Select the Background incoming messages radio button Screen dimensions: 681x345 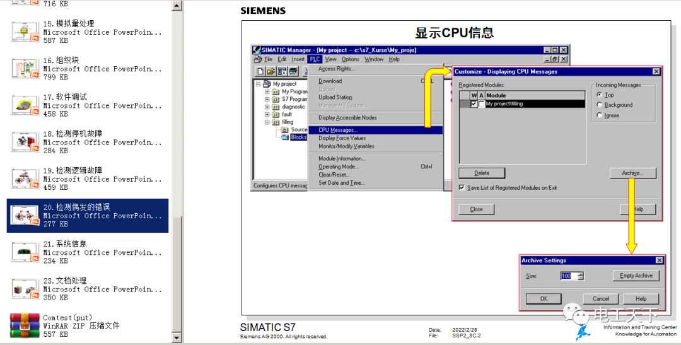[600, 105]
